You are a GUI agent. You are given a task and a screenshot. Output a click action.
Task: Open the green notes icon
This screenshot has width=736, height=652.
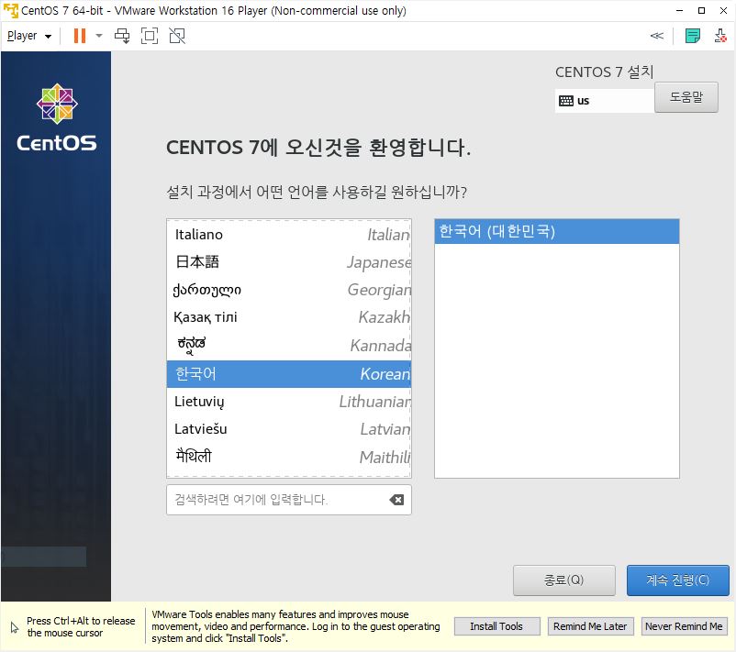click(x=692, y=36)
